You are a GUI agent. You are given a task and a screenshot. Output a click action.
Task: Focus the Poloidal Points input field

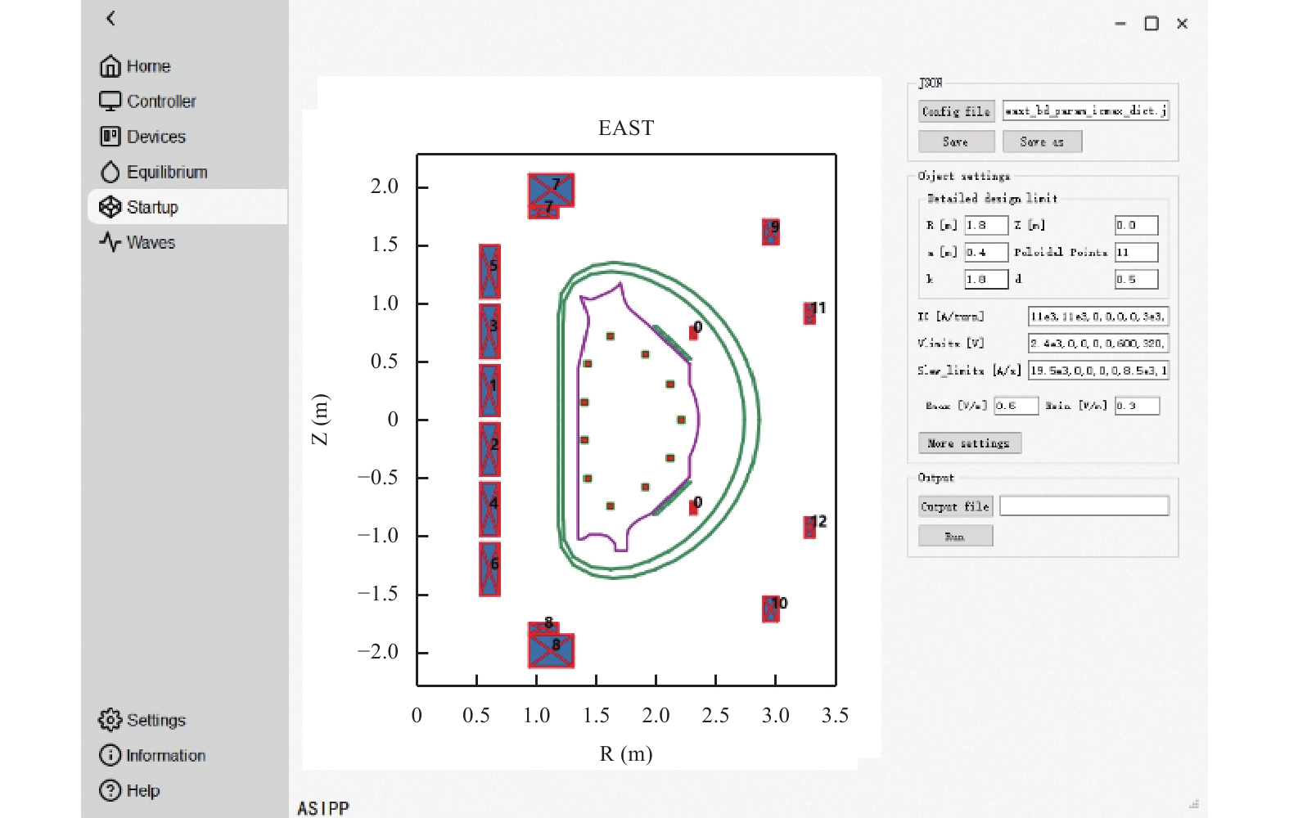1137,252
